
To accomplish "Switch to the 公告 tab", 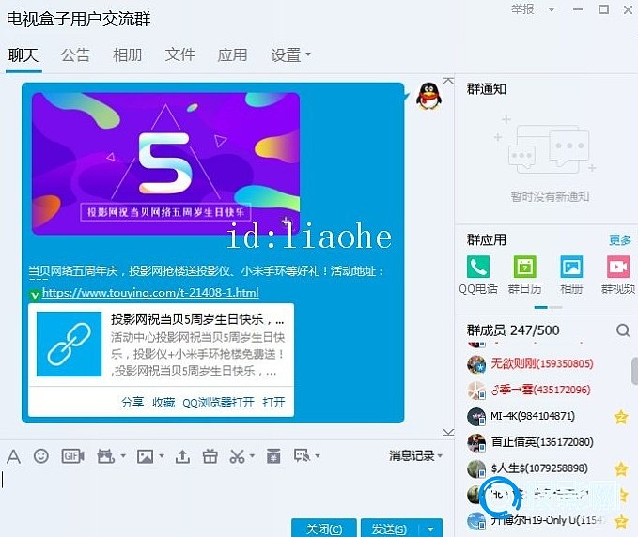I will [76, 54].
